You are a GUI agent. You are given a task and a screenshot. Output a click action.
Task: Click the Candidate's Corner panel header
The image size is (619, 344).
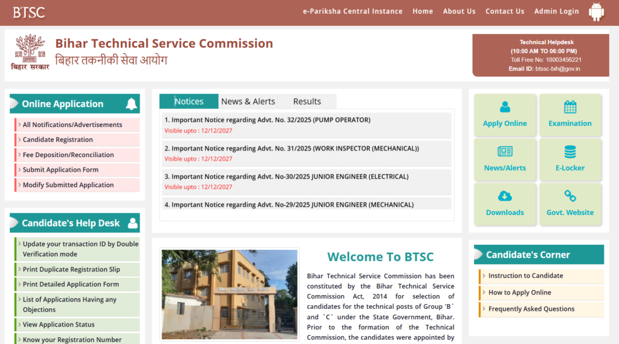(x=539, y=255)
